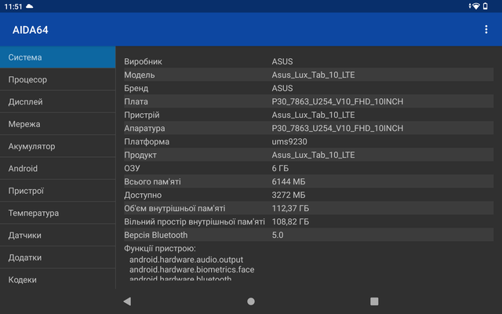Tap the Android back navigation triangle
This screenshot has height=314, width=502.
click(x=127, y=301)
